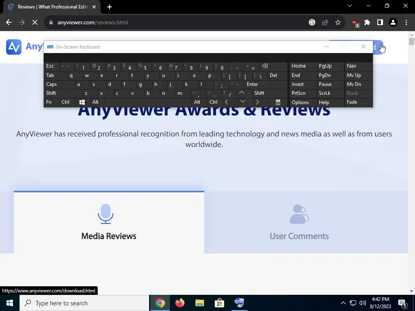Image resolution: width=415 pixels, height=311 pixels.
Task: Toggle the Caps key on On-Screen Keyboard
Action: click(x=59, y=84)
